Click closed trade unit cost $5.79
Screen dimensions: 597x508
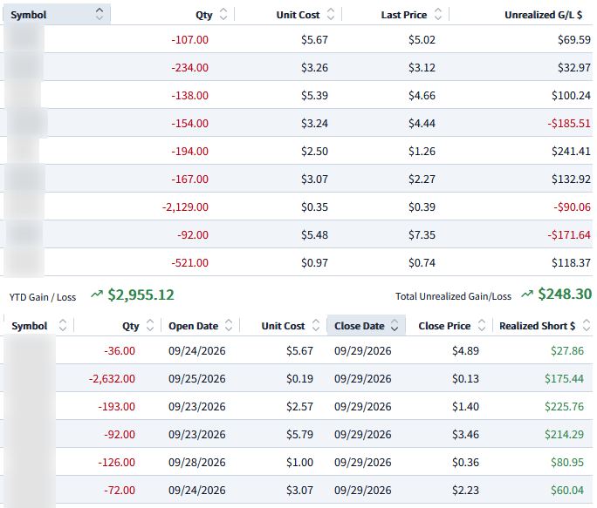(x=299, y=434)
